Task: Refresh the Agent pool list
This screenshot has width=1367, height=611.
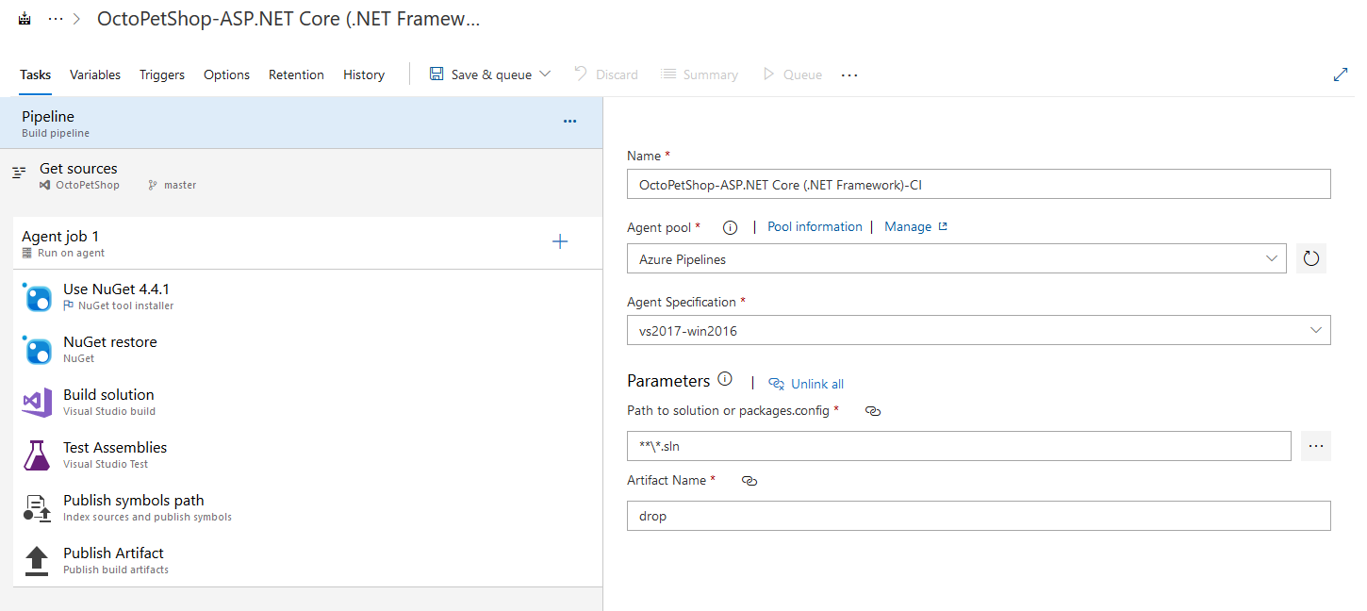Action: pos(1310,257)
